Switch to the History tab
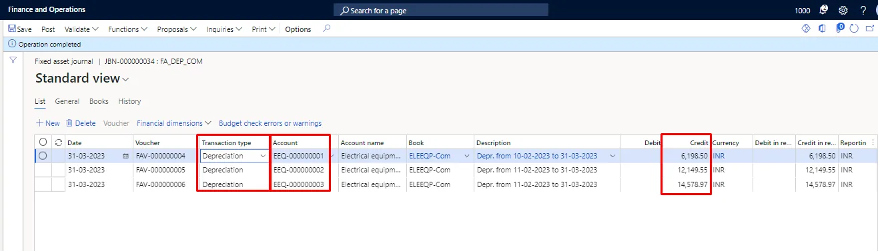Viewport: 878px width, 251px height. point(129,101)
